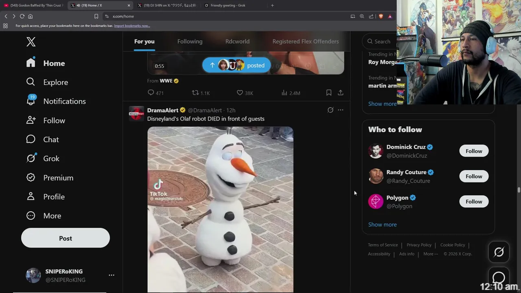Viewport: 521px width, 293px height.
Task: Expand SNIPERoKING account menu dots
Action: click(112, 275)
